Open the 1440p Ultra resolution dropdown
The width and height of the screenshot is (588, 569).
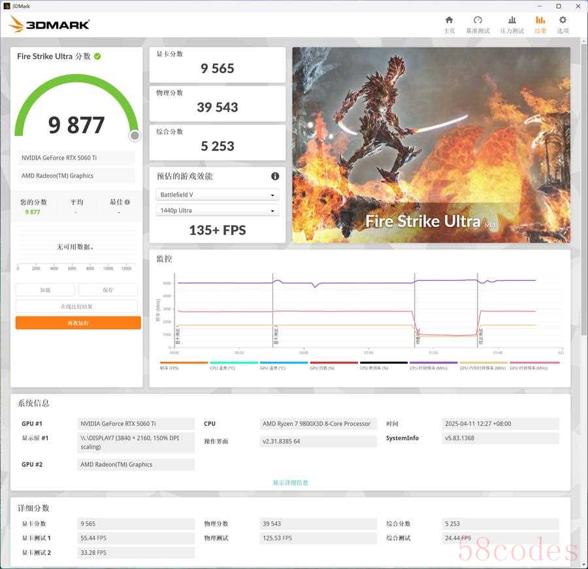218,210
